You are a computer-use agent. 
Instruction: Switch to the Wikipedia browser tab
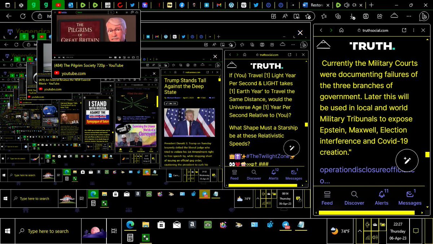[244, 5]
